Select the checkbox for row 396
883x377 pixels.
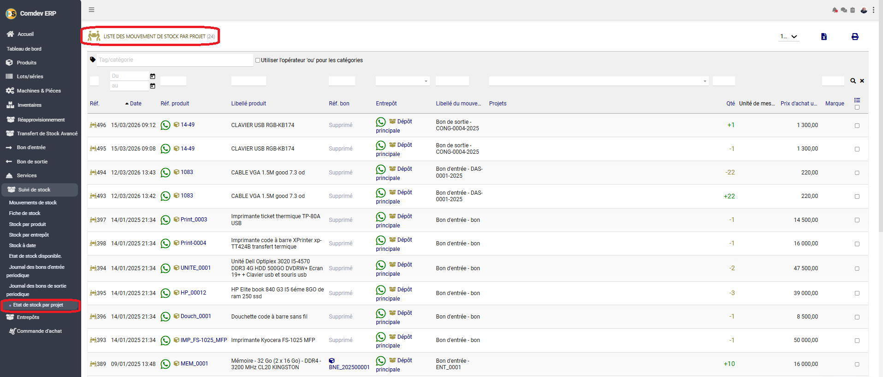(857, 317)
